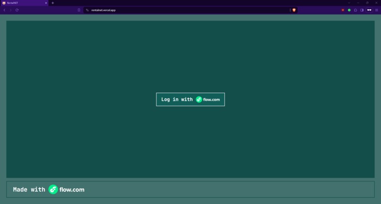This screenshot has width=381, height=204.
Task: Open the flow.com link in the footer
Action: 66,189
